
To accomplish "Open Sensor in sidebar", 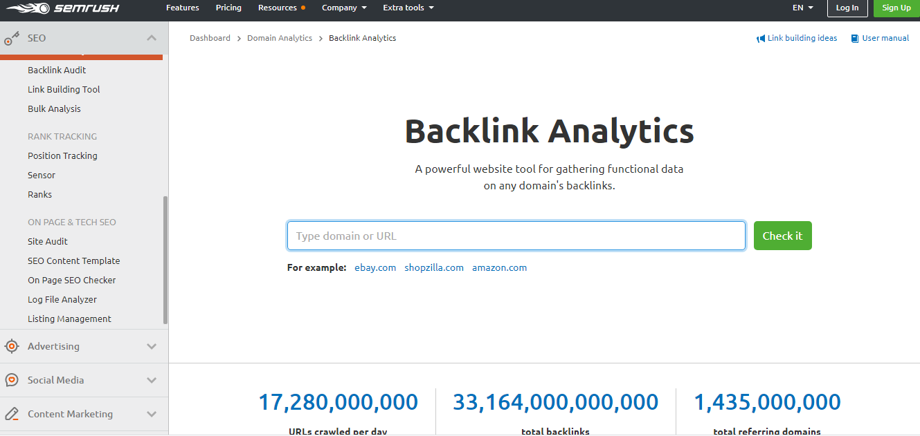I will [x=42, y=175].
